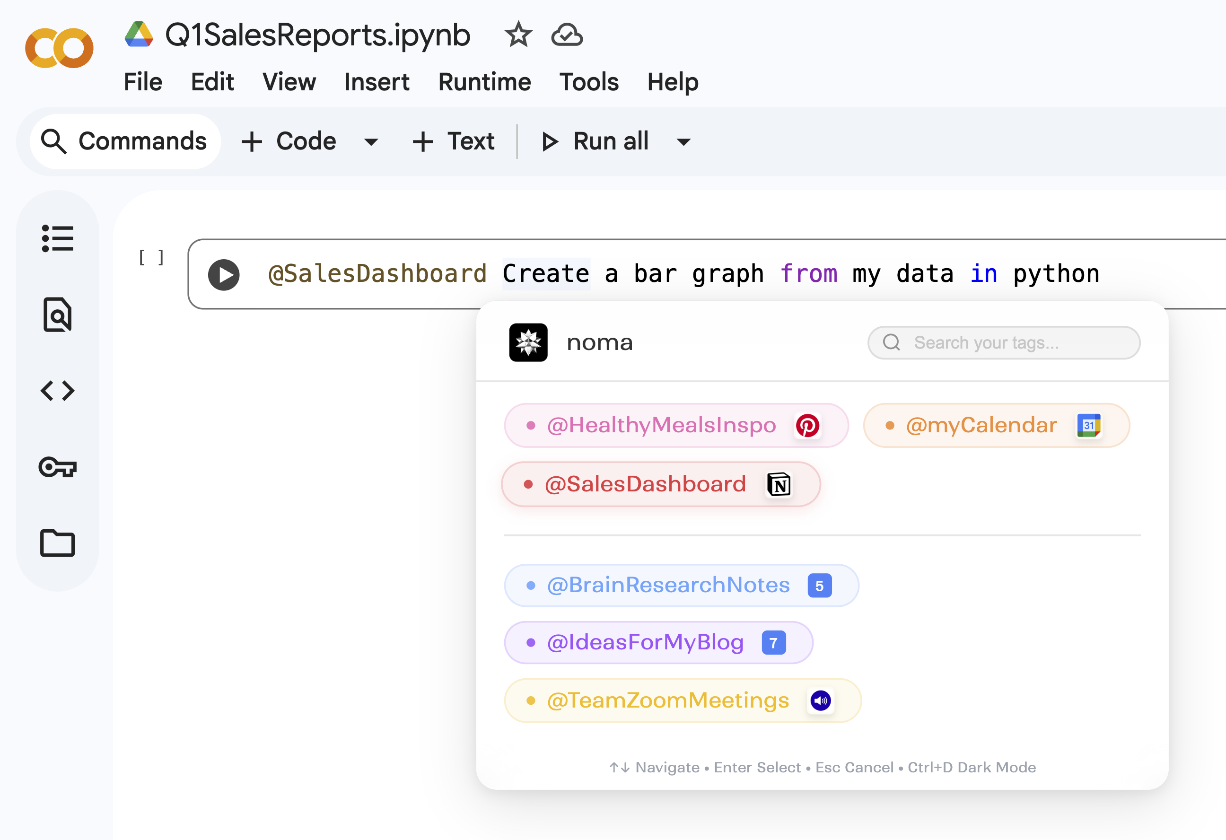Click the Commands search button
1226x840 pixels.
coord(125,141)
